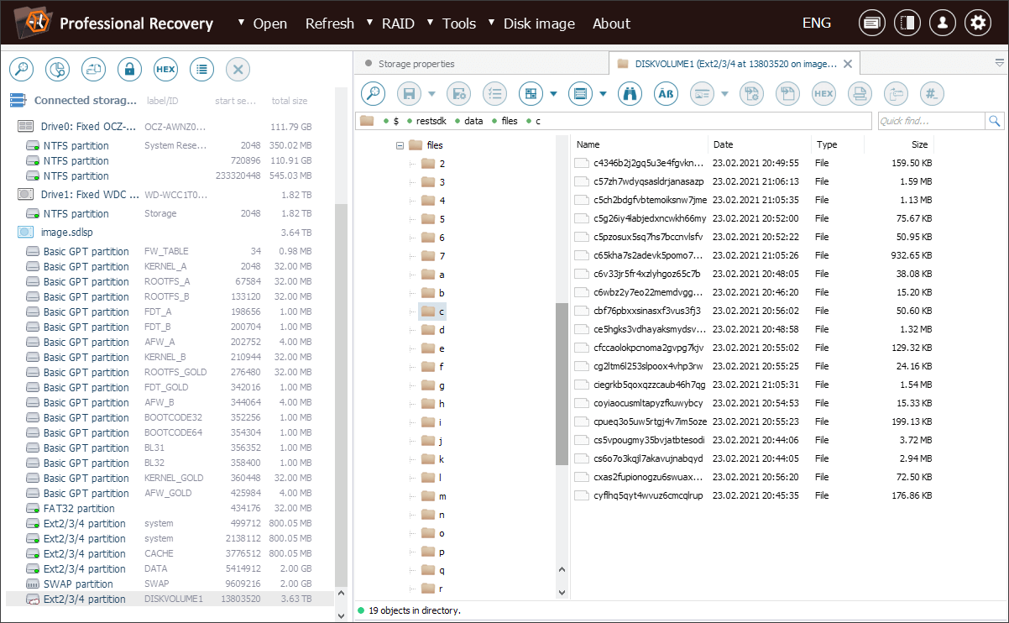Change the language via ENG button
1009x623 pixels.
[x=817, y=24]
